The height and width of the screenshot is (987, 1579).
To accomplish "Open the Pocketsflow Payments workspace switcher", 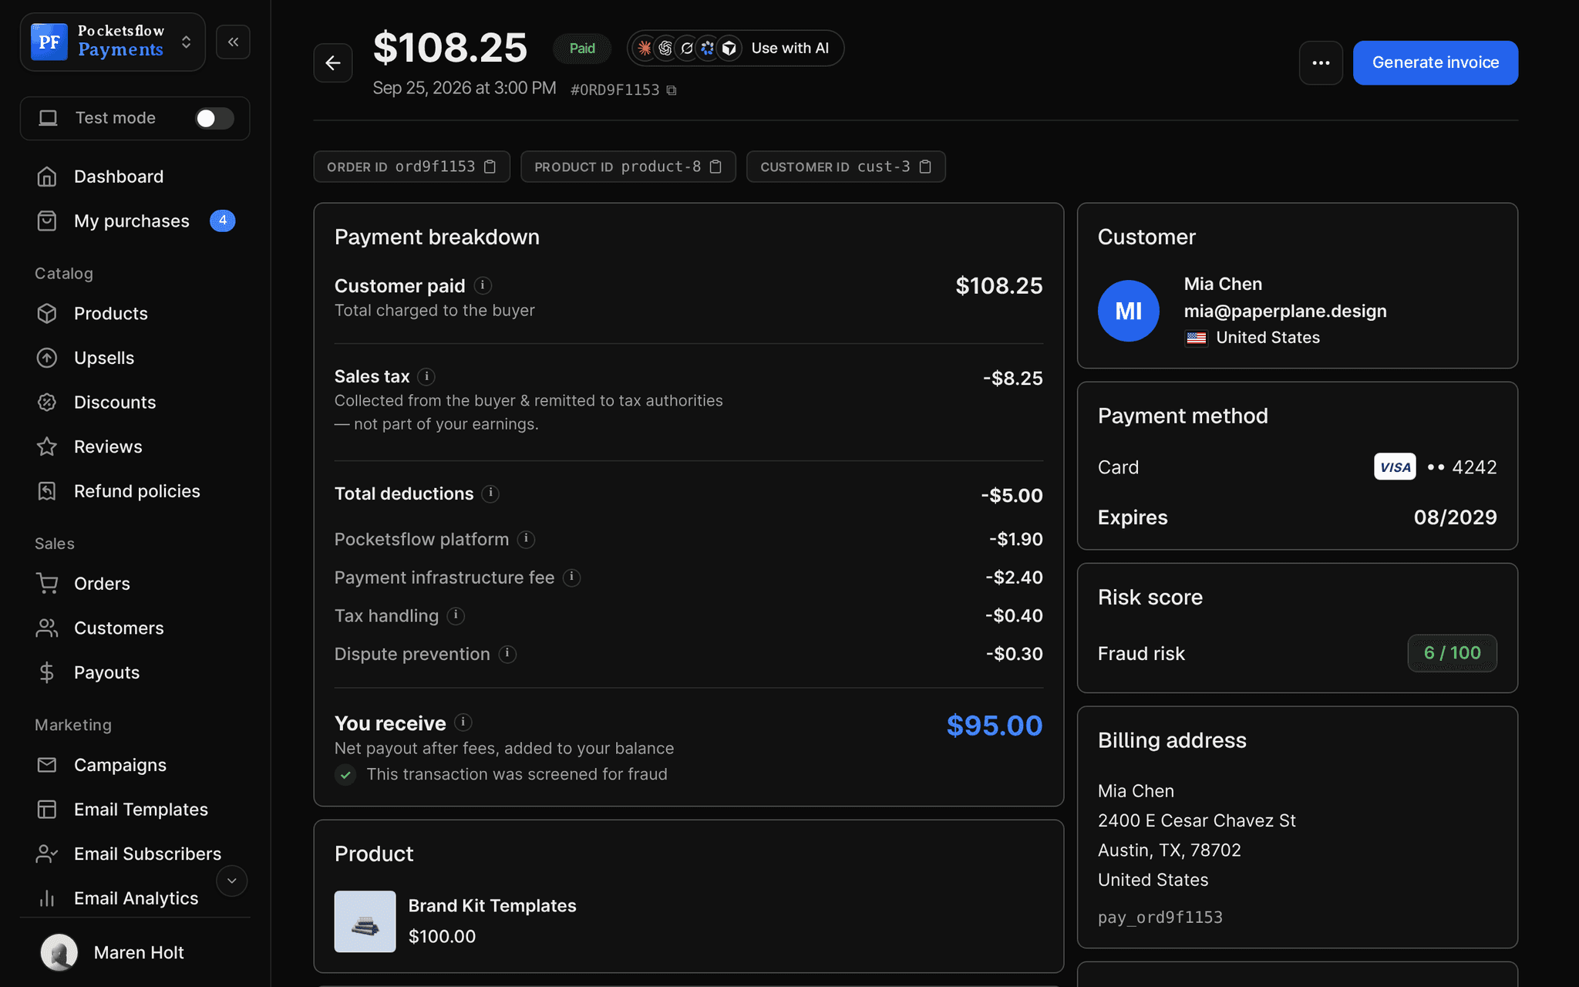I will coord(113,42).
